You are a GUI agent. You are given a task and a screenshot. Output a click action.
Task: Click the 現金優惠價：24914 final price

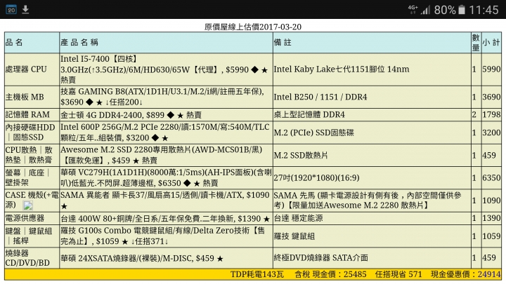466,274
